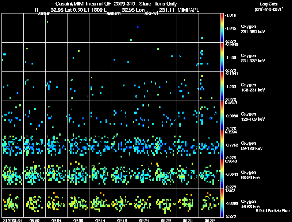Click the 09:04 time label
This screenshot has width=292, height=222.
point(56,221)
